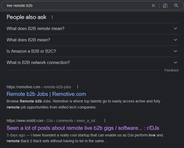Expand "What does B2B mean?" question

tap(93, 40)
